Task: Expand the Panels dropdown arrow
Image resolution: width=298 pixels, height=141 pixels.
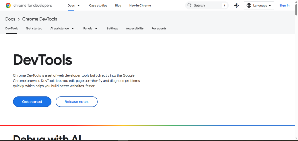Action: tap(96, 29)
